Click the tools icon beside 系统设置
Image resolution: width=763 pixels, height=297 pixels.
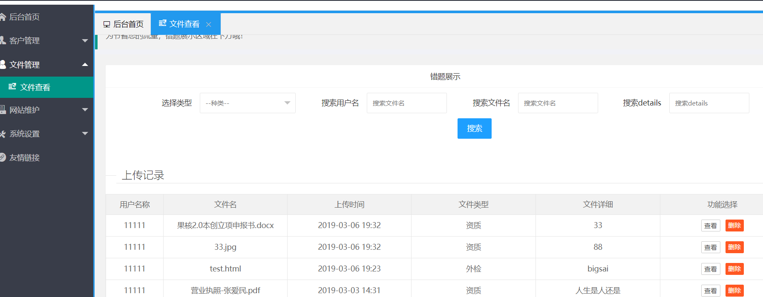(3, 134)
